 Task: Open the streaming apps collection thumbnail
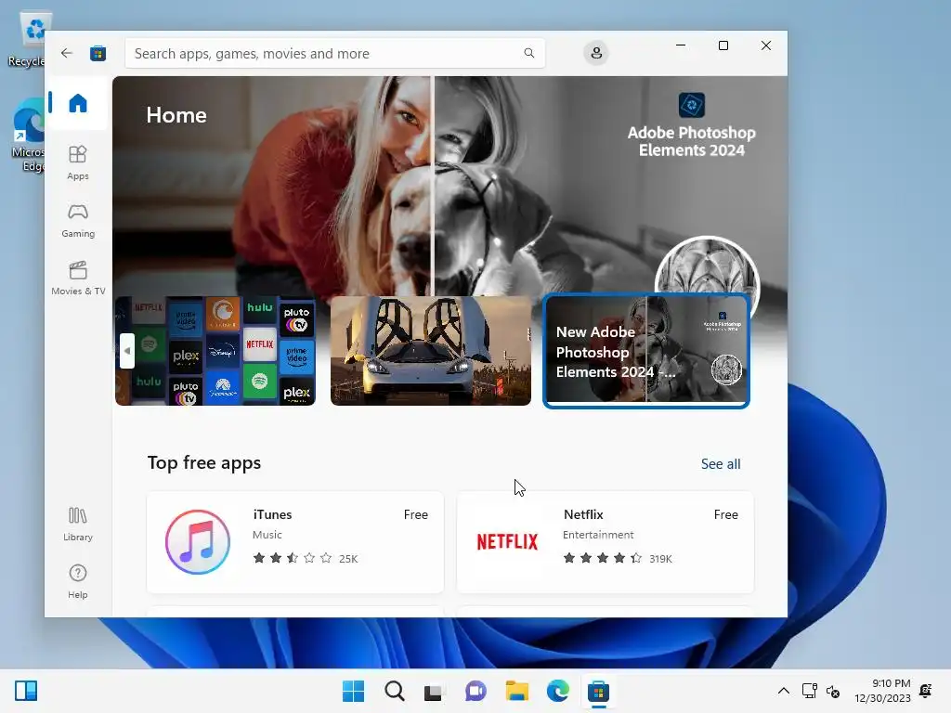[215, 350]
